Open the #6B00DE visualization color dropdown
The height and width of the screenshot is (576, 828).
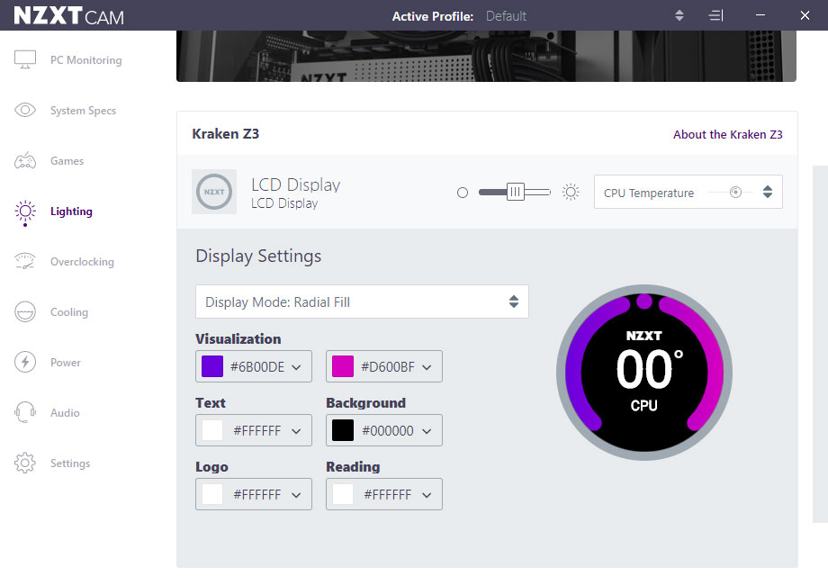pyautogui.click(x=254, y=366)
